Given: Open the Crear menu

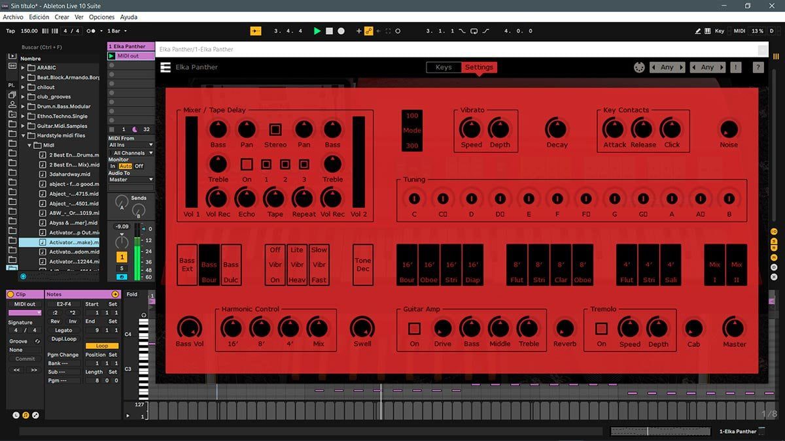Looking at the screenshot, I should click(x=62, y=17).
